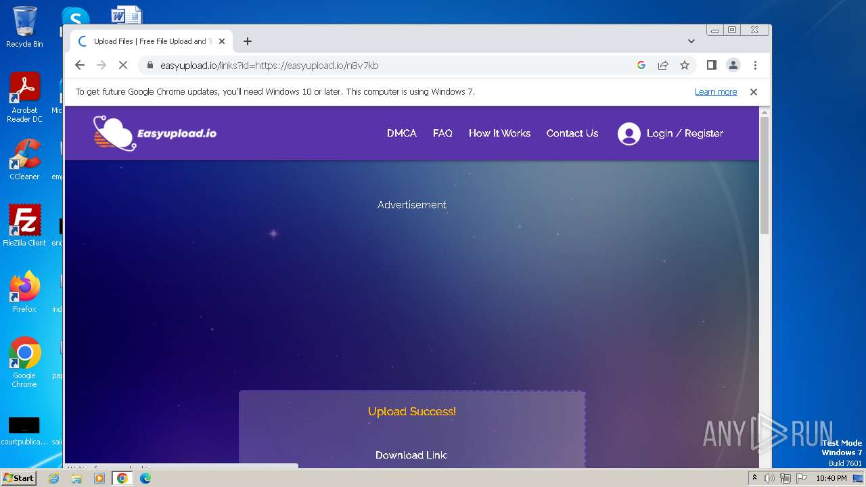Open Google Chrome desktop shortcut

tap(24, 363)
